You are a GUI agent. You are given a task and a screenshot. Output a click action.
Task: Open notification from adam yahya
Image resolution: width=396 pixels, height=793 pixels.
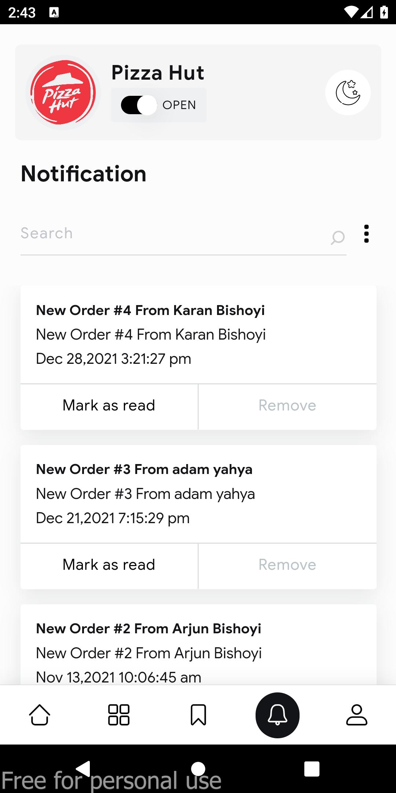pos(198,494)
